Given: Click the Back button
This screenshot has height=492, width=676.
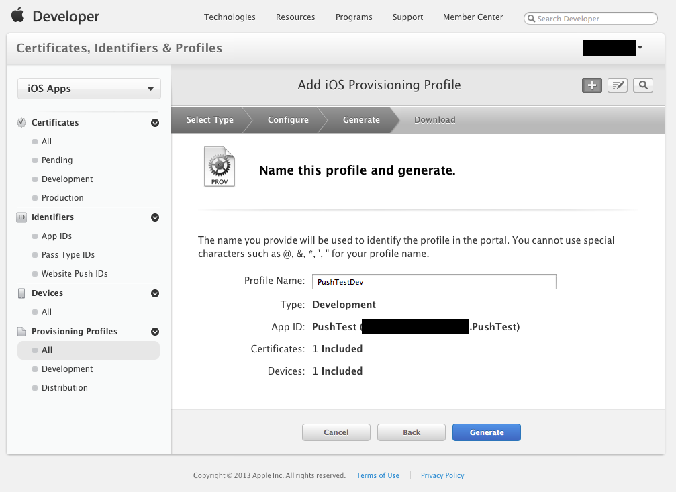Looking at the screenshot, I should [412, 432].
